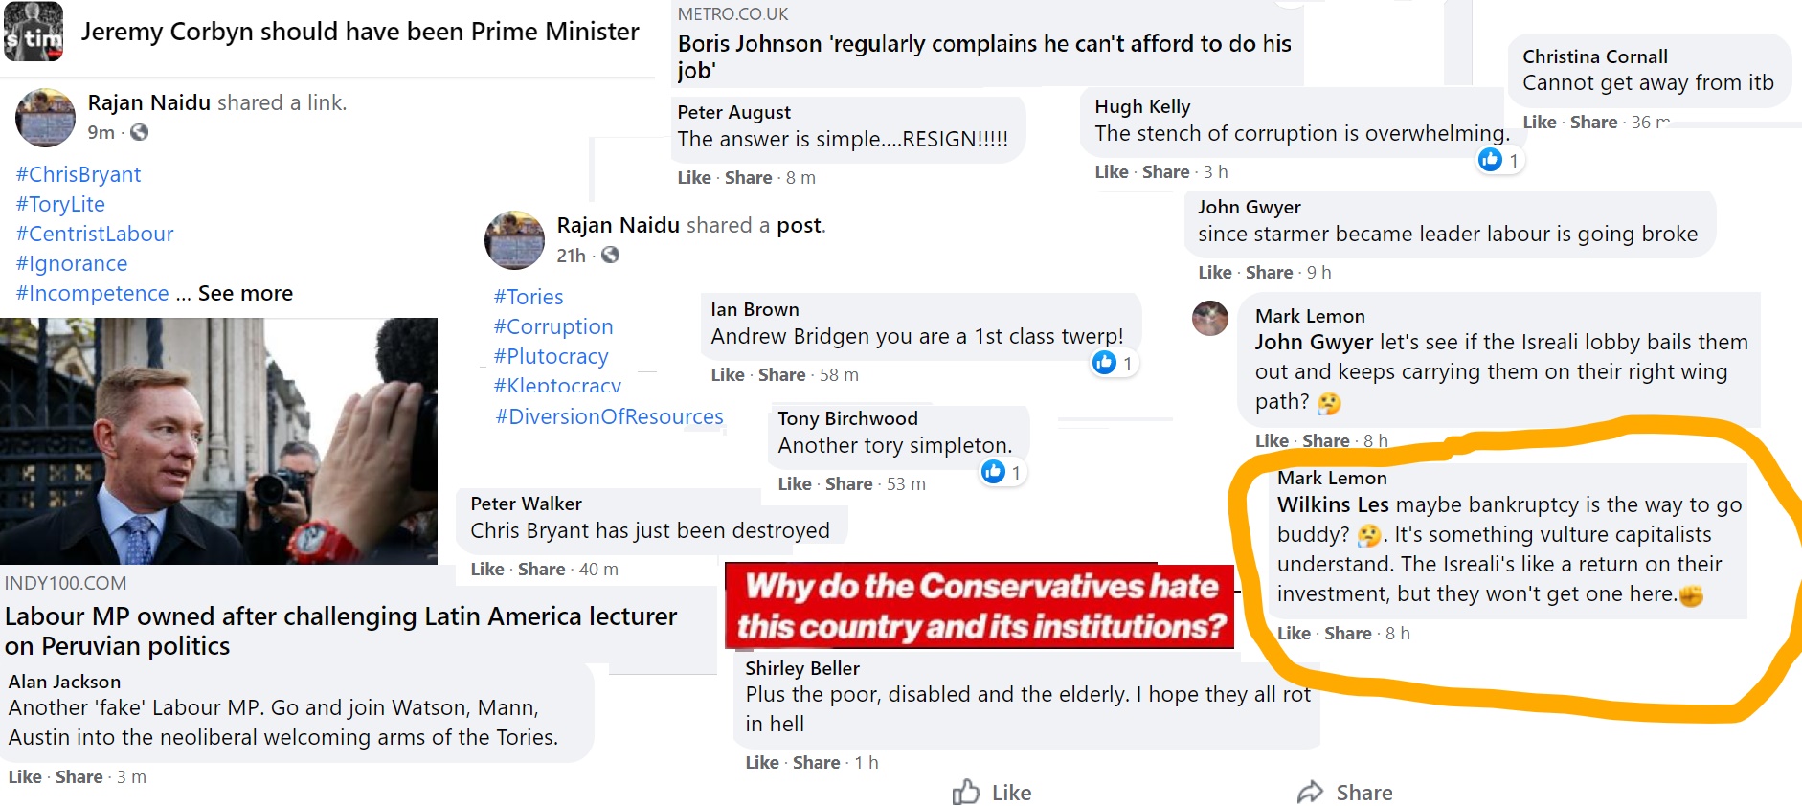Image resolution: width=1802 pixels, height=806 pixels.
Task: Click the red Conservatives hate this country banner
Action: pyautogui.click(x=980, y=606)
